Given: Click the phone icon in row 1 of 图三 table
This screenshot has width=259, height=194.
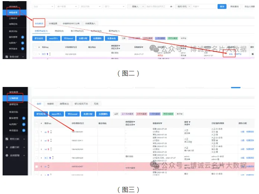Looking at the screenshot, I should (51, 132).
